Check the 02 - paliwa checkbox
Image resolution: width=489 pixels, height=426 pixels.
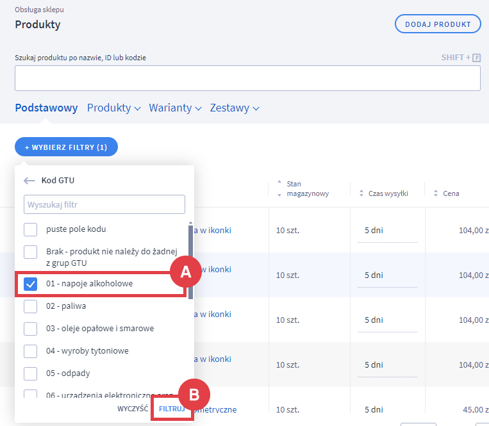pyautogui.click(x=30, y=306)
